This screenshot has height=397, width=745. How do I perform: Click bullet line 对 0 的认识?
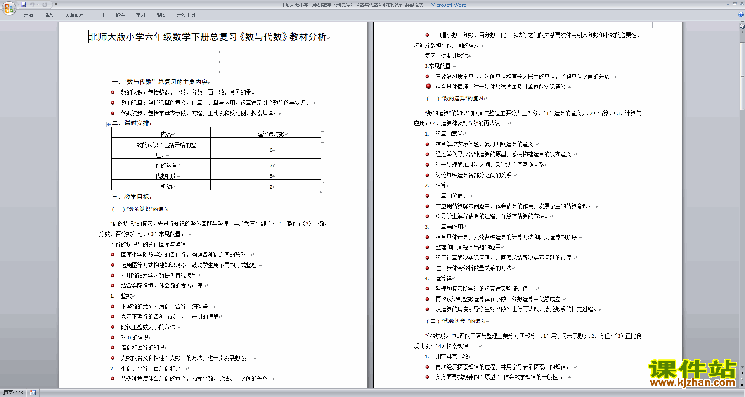134,337
